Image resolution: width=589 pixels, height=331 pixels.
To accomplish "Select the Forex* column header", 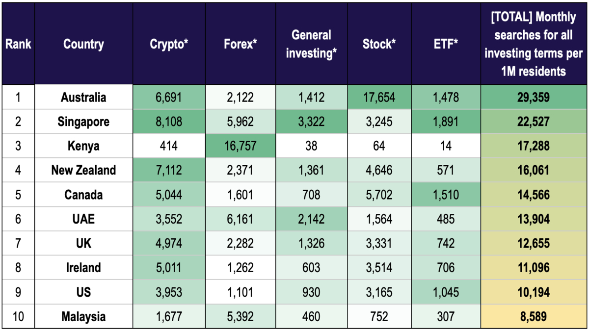I will click(x=241, y=44).
